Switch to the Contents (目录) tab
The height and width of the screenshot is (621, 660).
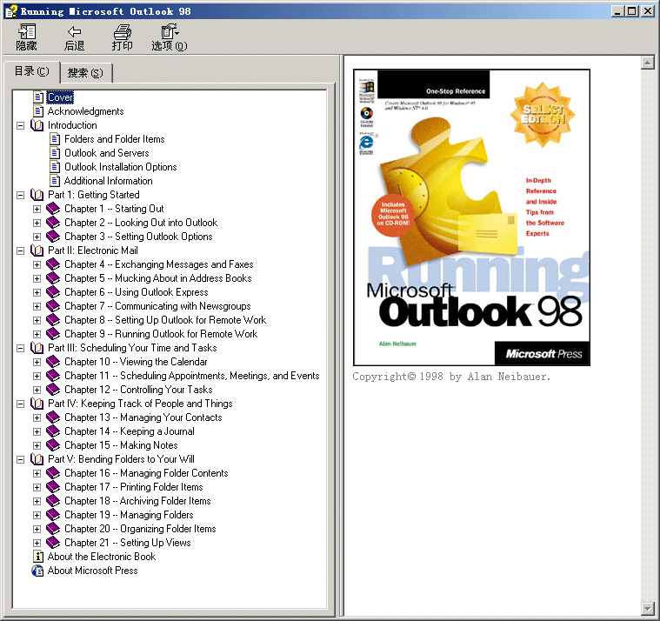point(31,71)
